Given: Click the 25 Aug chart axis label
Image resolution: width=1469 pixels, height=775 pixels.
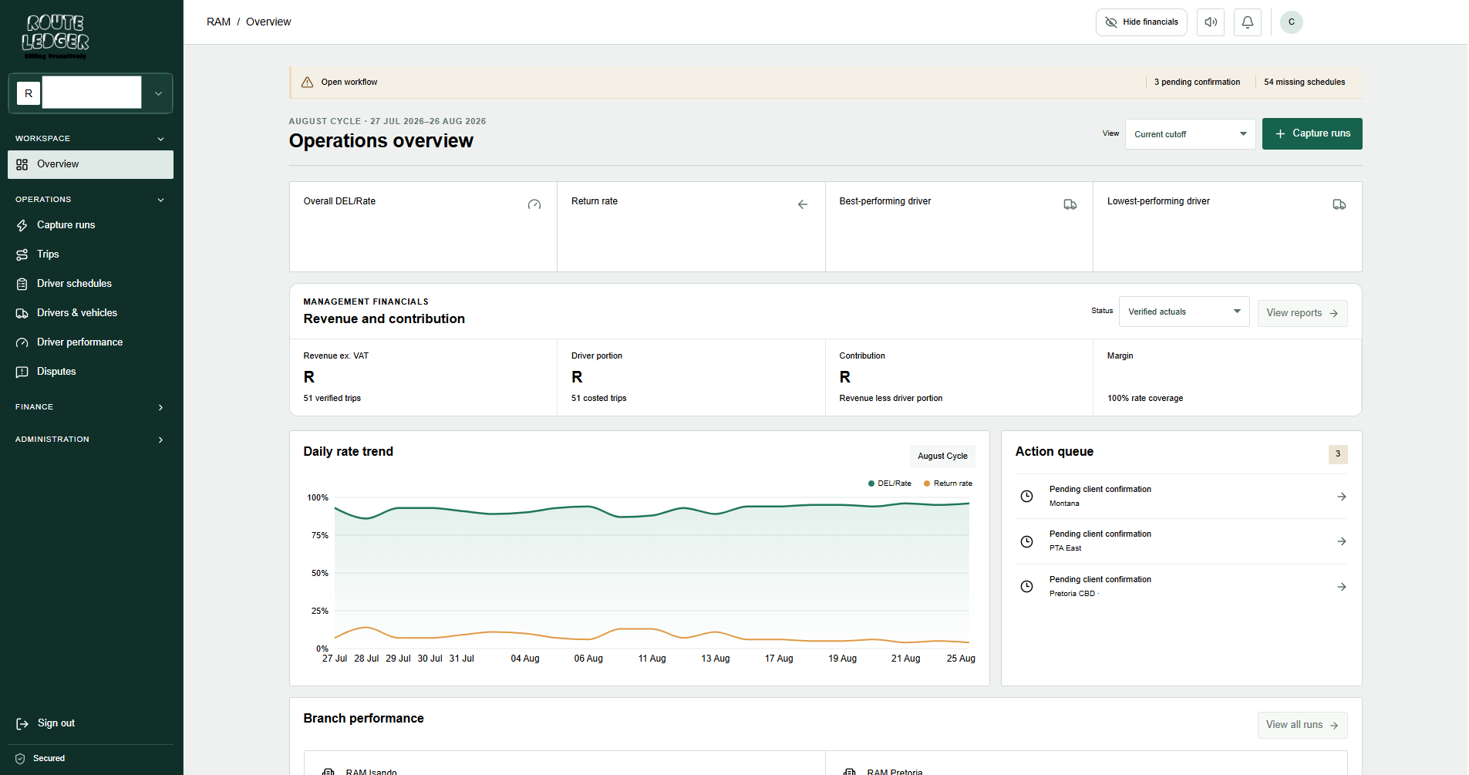Looking at the screenshot, I should tap(961, 659).
